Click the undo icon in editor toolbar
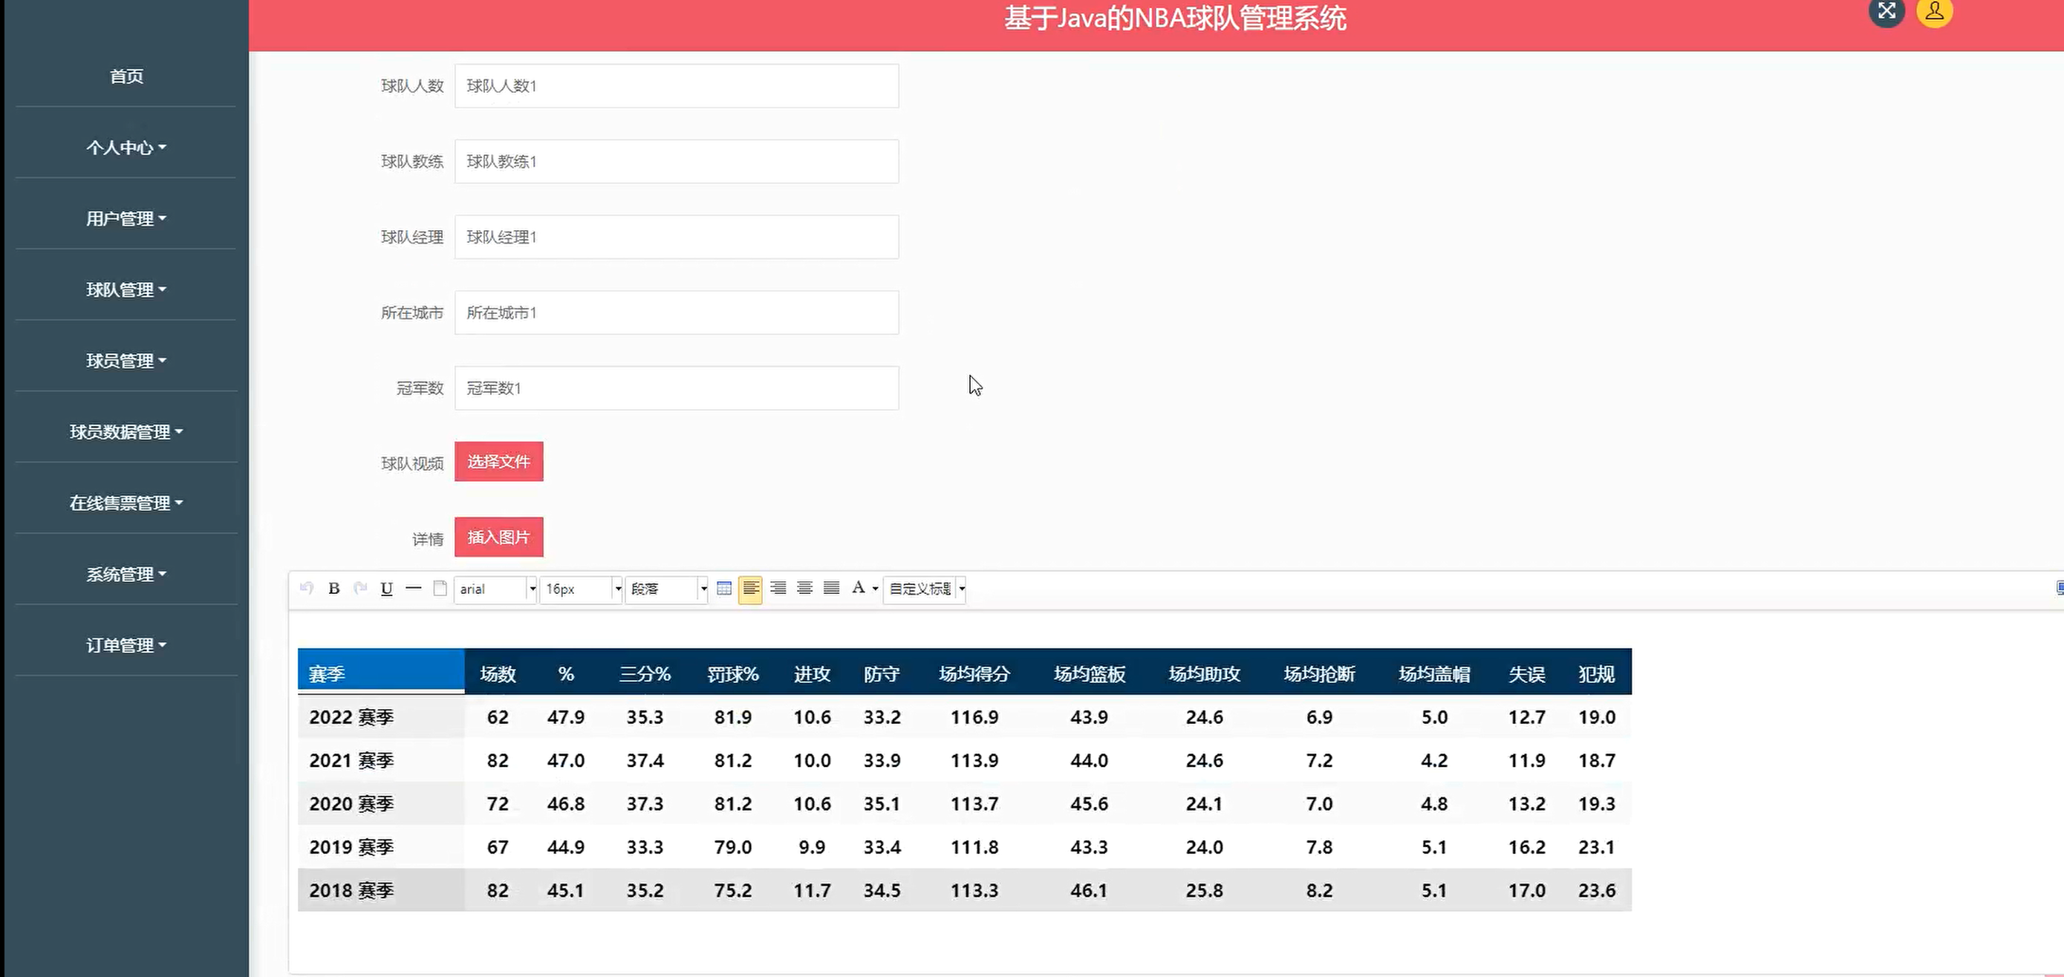The height and width of the screenshot is (977, 2064). 306,589
